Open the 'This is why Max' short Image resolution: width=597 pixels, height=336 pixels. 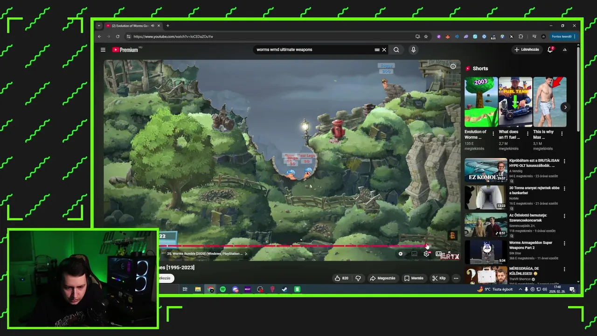point(550,102)
